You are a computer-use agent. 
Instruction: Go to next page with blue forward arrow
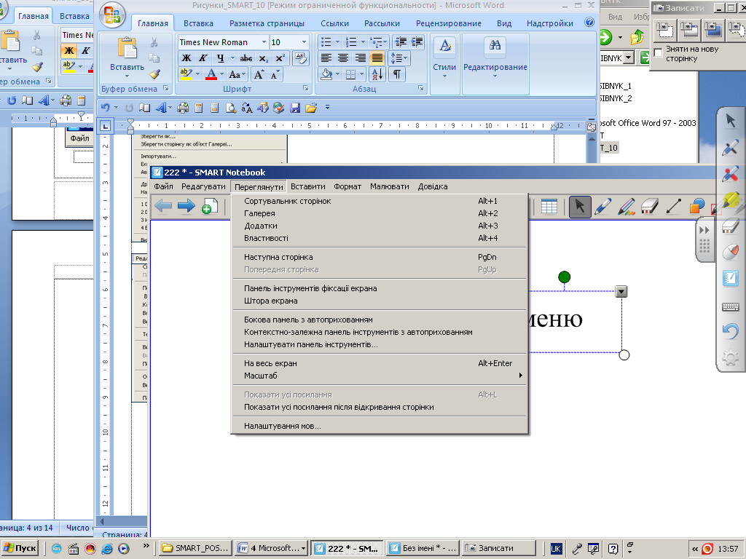186,206
